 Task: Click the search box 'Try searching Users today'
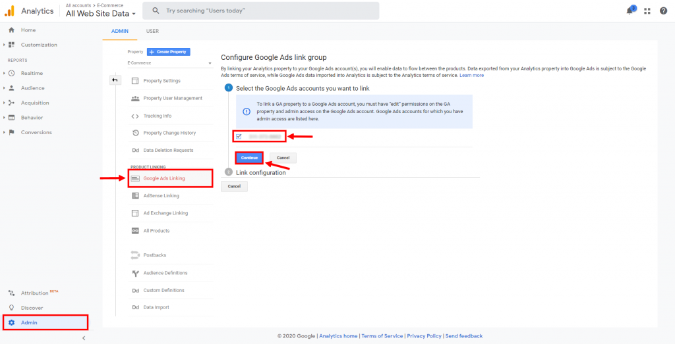[x=261, y=11]
